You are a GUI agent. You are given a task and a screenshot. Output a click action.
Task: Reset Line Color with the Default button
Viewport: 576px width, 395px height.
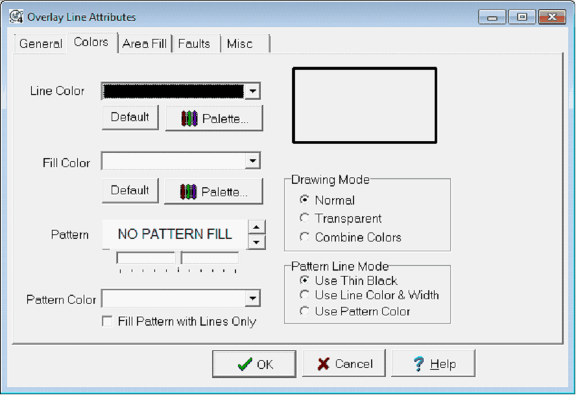[130, 118]
